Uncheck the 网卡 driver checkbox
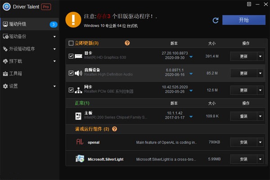This screenshot has height=180, width=270. click(x=71, y=90)
